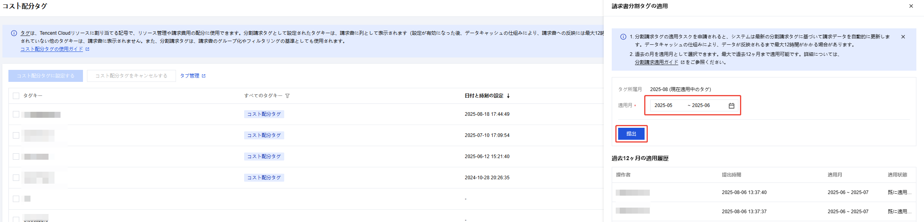The width and height of the screenshot is (924, 222).
Task: Click 日付と時刻の設定 column header
Action: (484, 96)
